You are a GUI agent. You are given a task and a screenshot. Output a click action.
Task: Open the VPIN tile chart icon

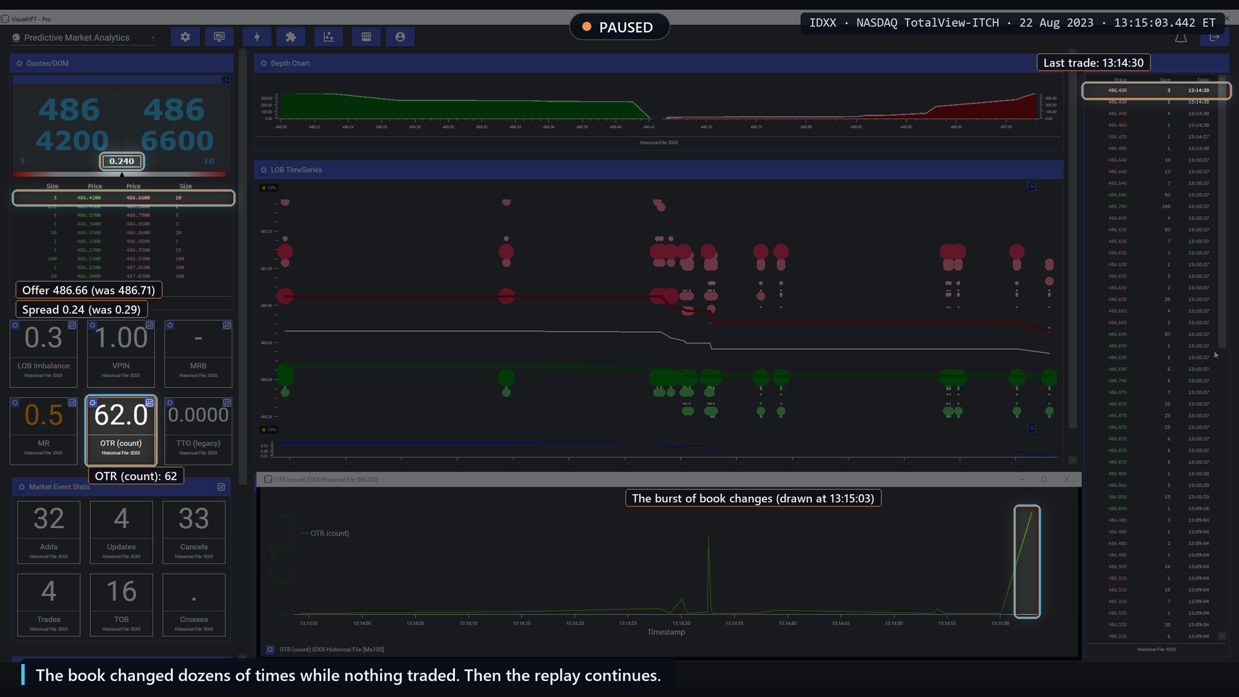click(x=150, y=325)
